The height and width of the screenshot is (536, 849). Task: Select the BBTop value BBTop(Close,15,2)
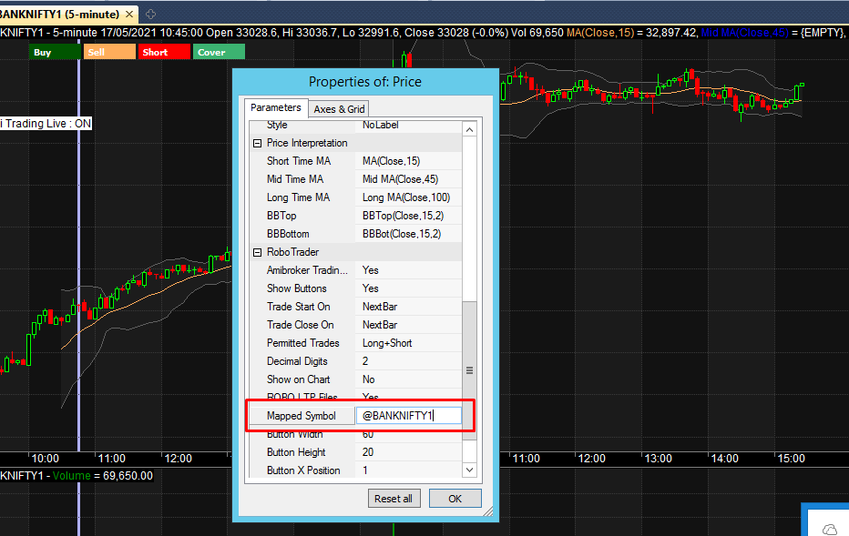(409, 216)
